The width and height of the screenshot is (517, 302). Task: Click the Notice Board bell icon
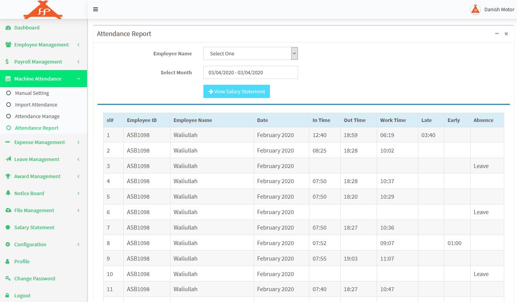tap(8, 193)
